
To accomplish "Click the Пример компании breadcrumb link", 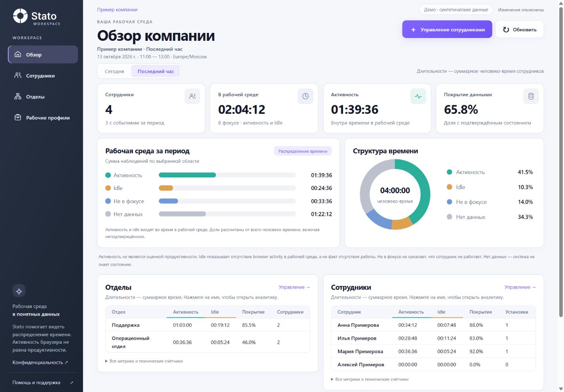I will tap(117, 10).
